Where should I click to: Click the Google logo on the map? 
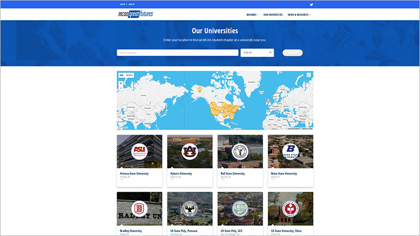point(123,128)
